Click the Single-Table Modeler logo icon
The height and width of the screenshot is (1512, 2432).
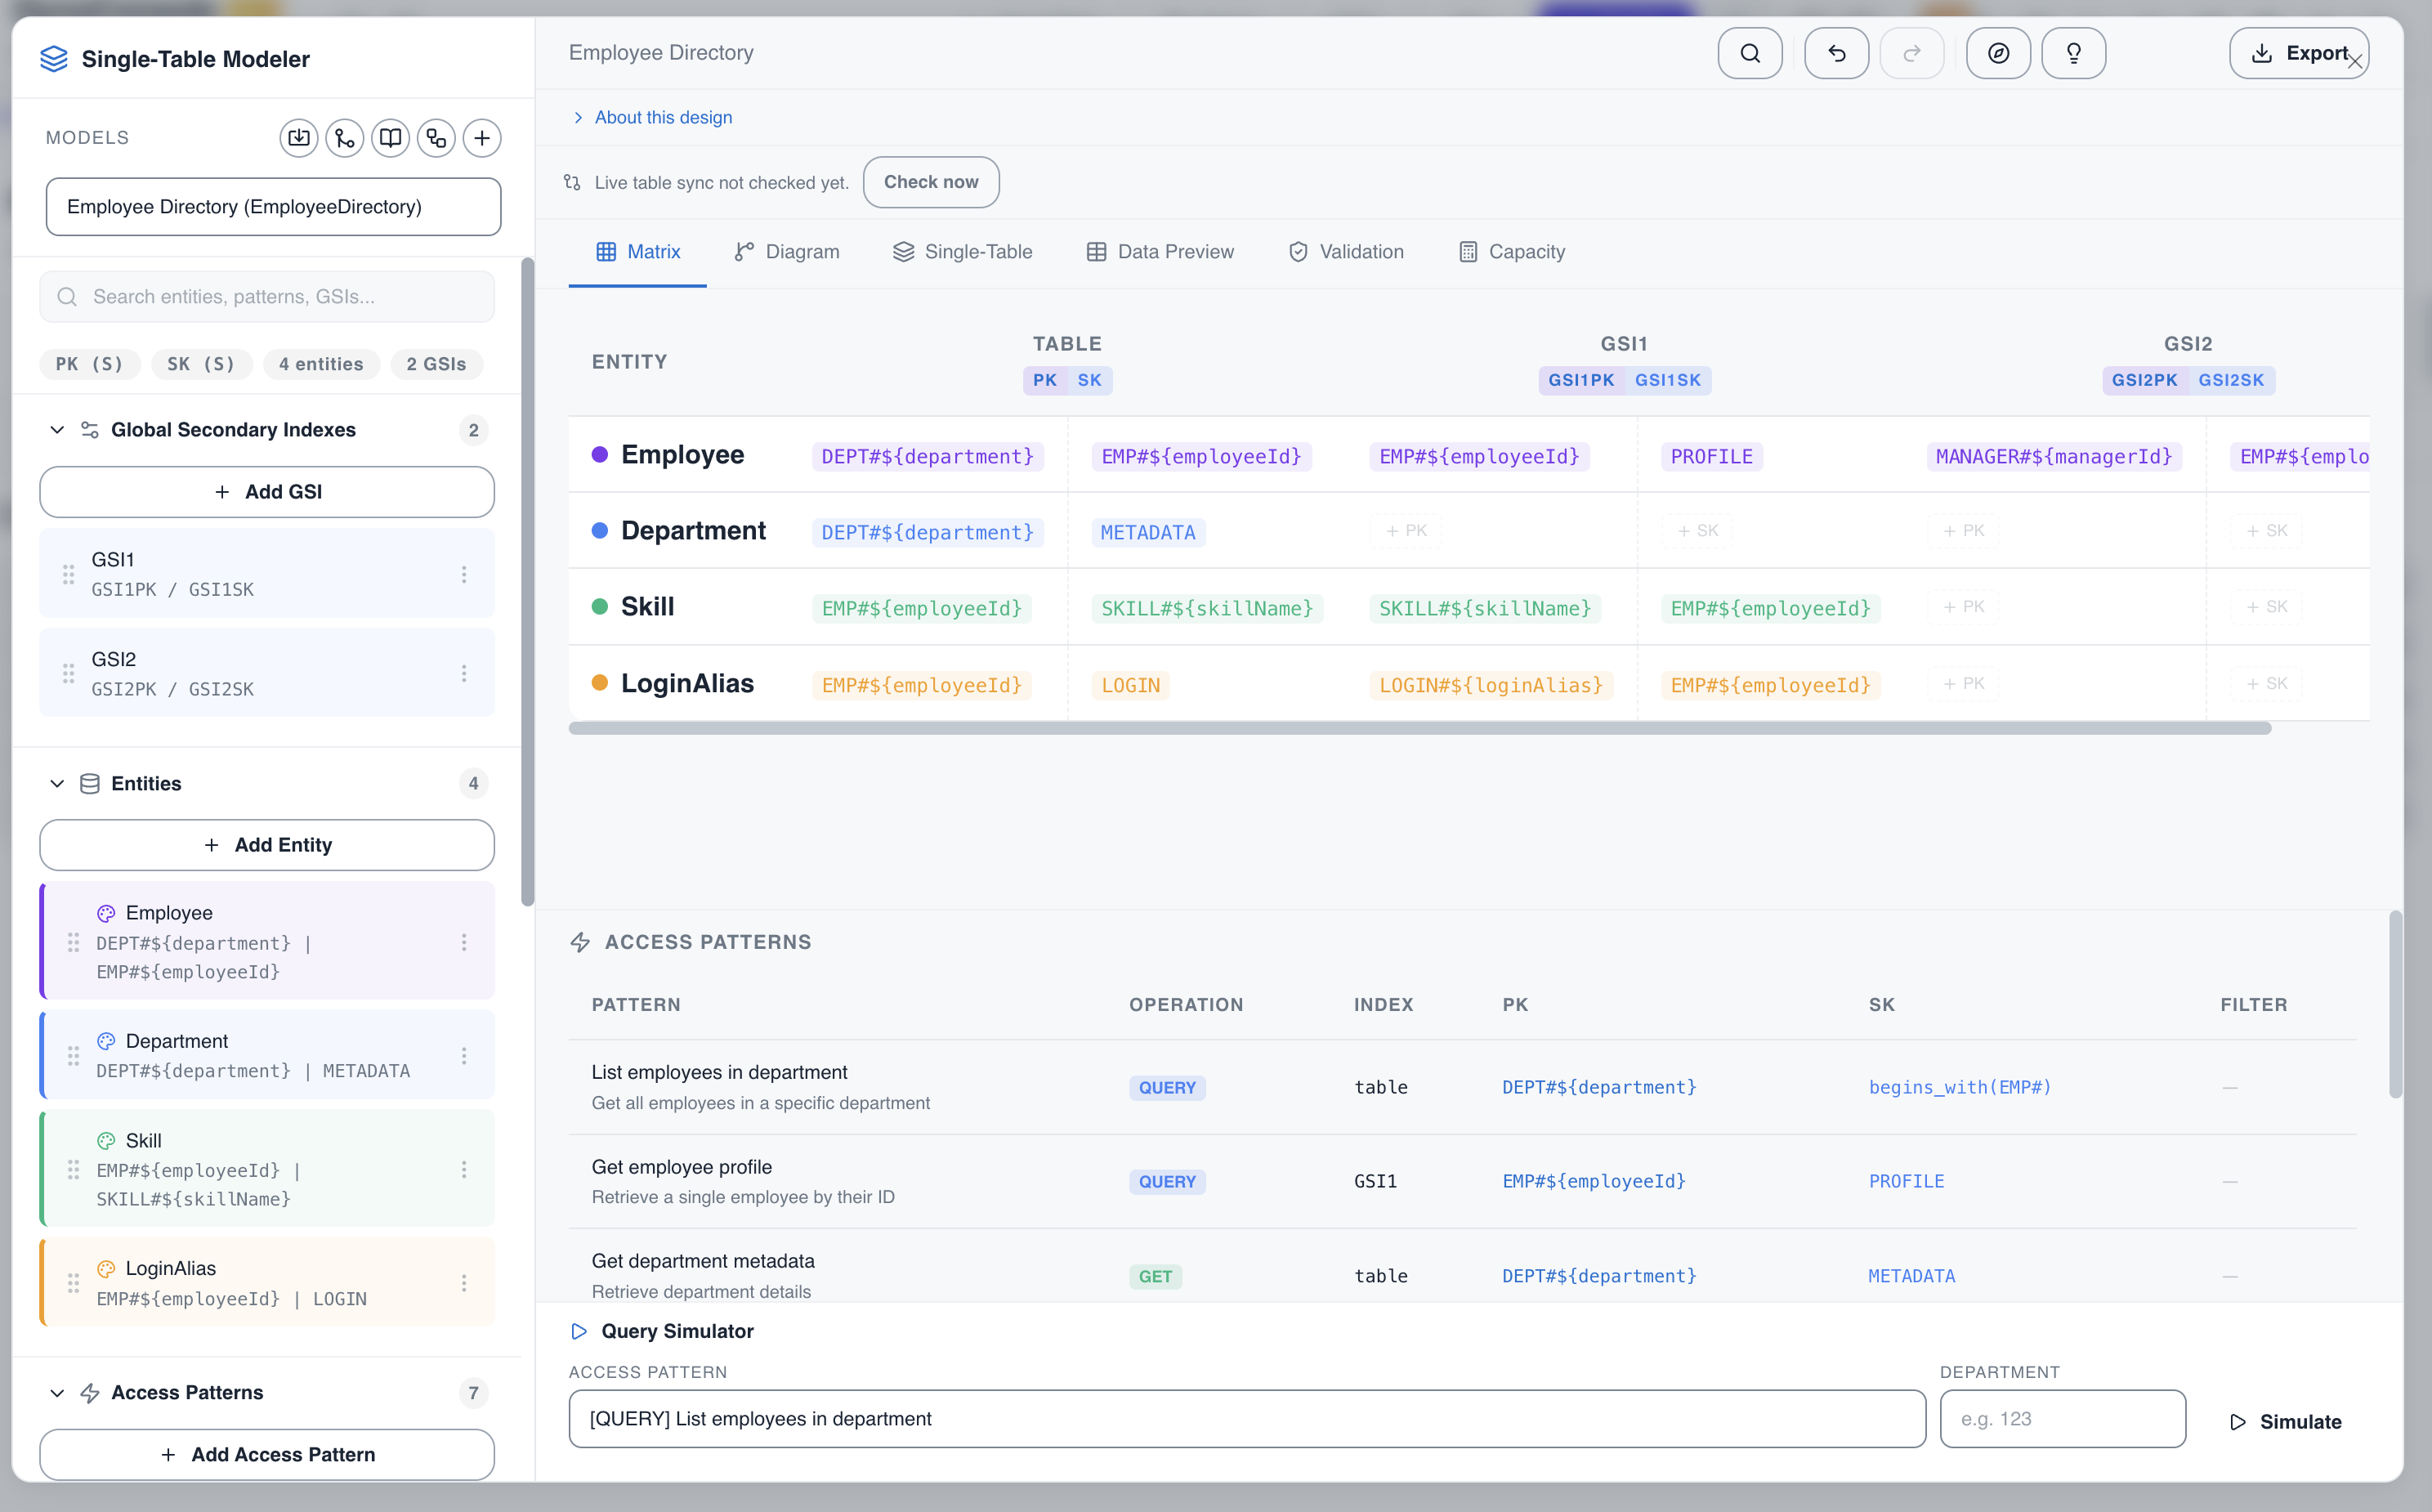coord(54,59)
